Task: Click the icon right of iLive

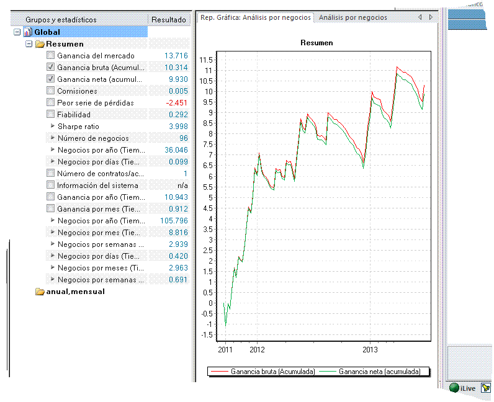Action: point(485,388)
